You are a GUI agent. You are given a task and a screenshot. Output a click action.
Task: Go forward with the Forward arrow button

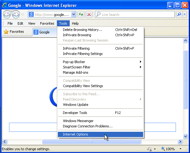pos(16,15)
